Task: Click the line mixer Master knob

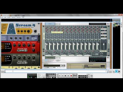Action: tap(101, 54)
